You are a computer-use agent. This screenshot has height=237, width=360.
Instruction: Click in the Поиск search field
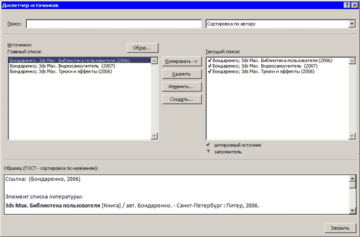[114, 24]
